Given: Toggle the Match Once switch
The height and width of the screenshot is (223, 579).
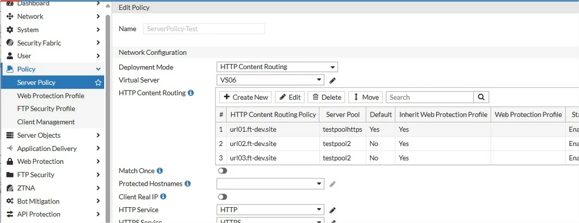Looking at the screenshot, I should (222, 171).
